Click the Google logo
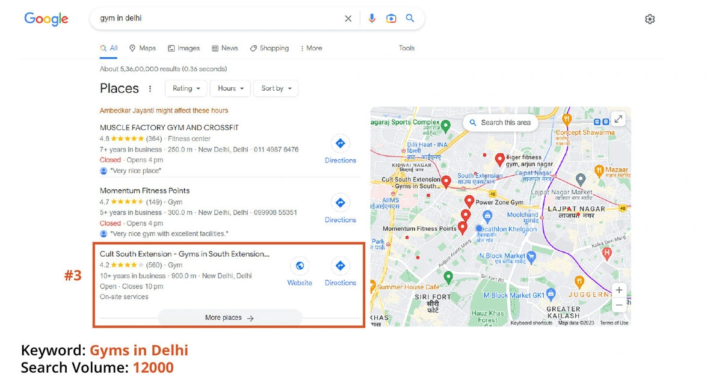Image resolution: width=722 pixels, height=380 pixels. click(46, 19)
